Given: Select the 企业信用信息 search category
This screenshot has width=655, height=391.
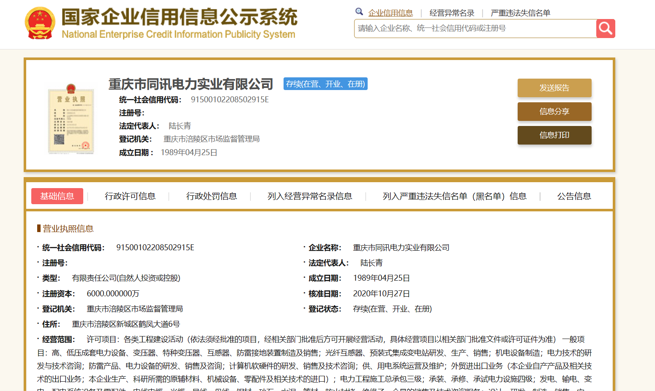Looking at the screenshot, I should (390, 13).
